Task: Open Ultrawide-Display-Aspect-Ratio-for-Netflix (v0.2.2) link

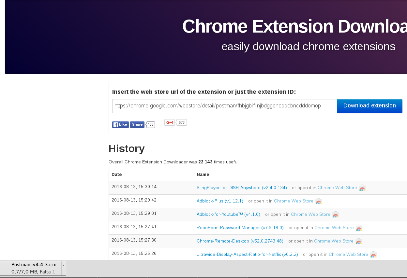Action: pos(247,255)
